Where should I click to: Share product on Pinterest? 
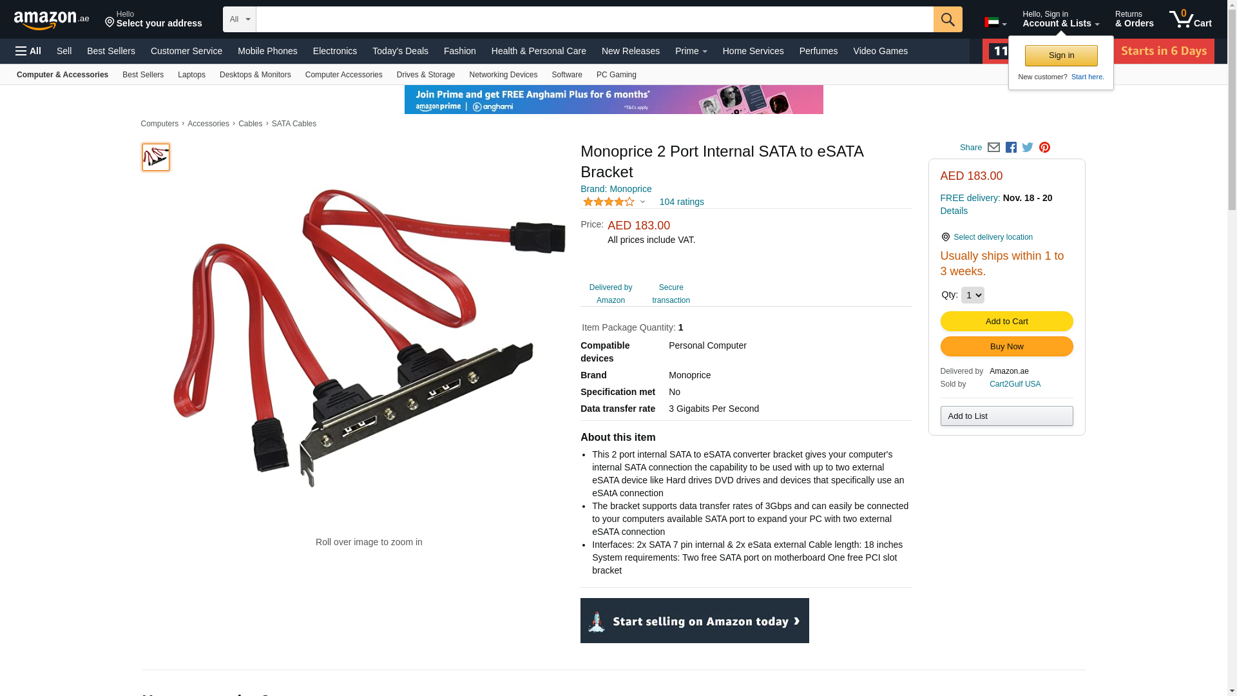[x=1044, y=148]
